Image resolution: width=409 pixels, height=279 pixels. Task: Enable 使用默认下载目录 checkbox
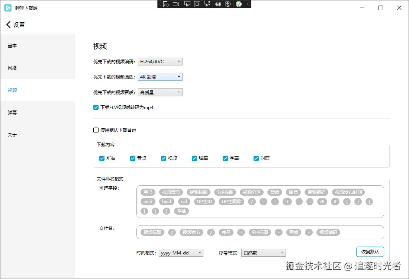96,130
